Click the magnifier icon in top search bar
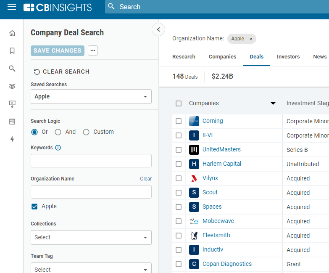329x273 pixels. [x=111, y=6]
